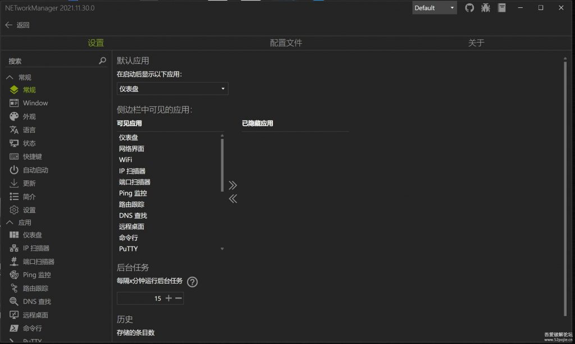
Task: Click the search magnifier icon
Action: click(102, 61)
